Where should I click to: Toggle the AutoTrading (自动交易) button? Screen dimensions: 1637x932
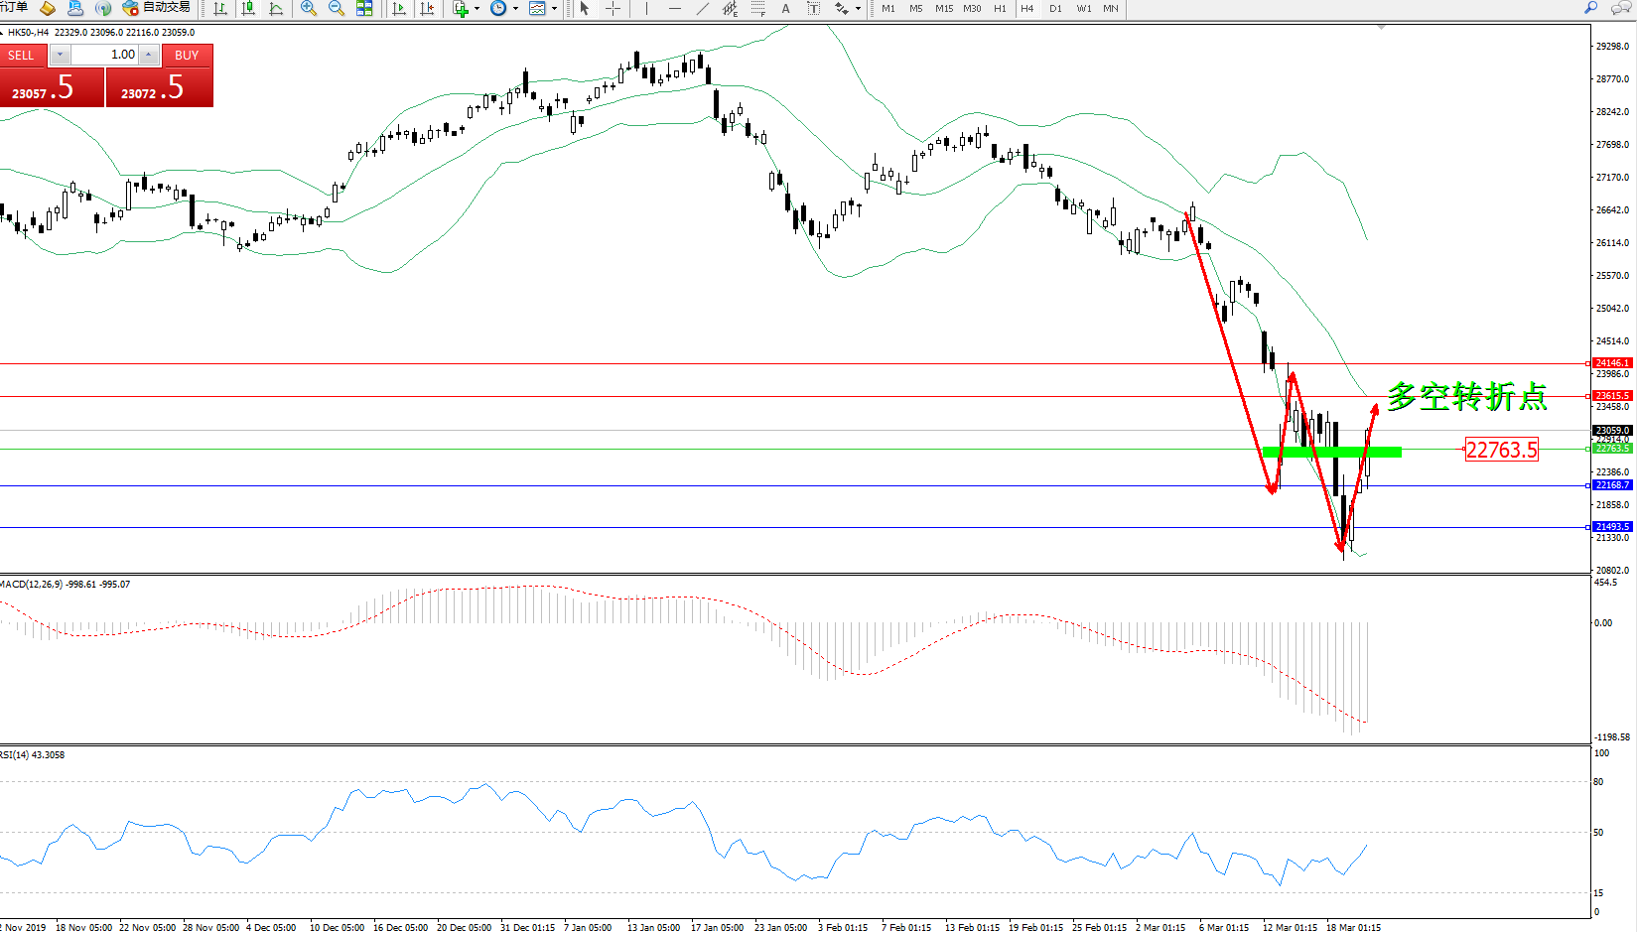[156, 8]
